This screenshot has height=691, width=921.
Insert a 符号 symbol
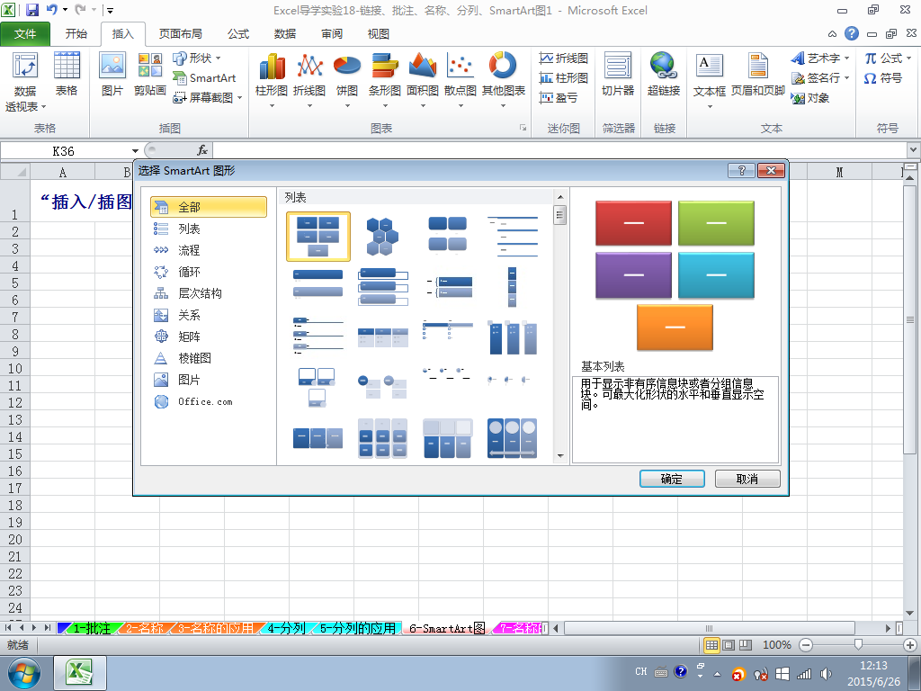click(883, 78)
